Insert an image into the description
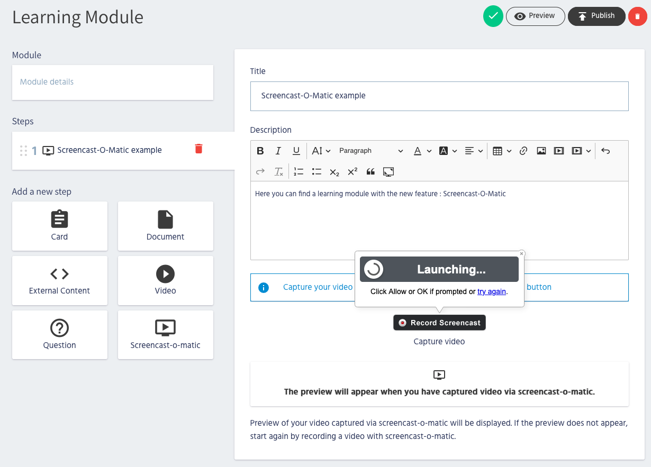Screen dimensions: 651x467 [x=541, y=151]
